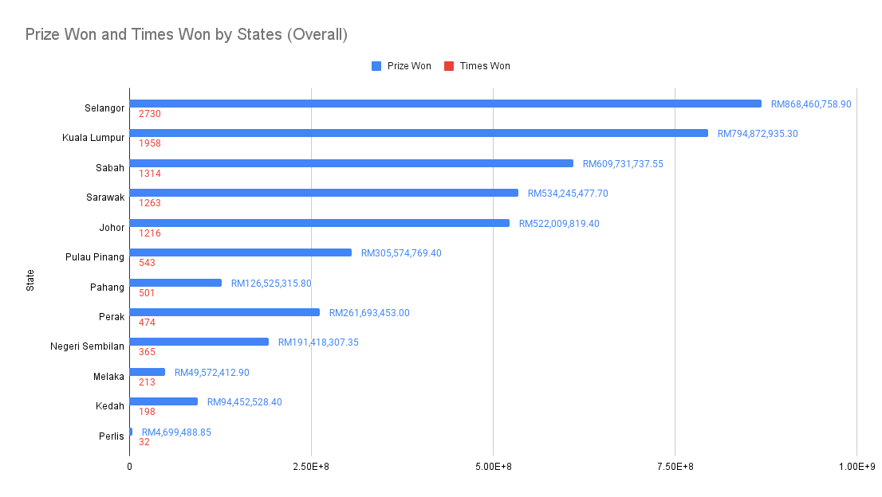The width and height of the screenshot is (882, 497).
Task: Click the Kedah blue bar
Action: click(x=163, y=401)
